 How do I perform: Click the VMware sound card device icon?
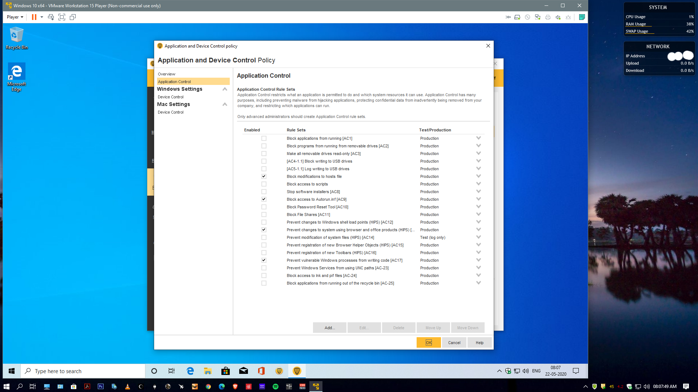(x=558, y=17)
